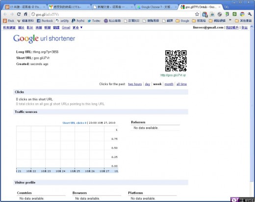Click the Google url shortener logo

pos(44,39)
